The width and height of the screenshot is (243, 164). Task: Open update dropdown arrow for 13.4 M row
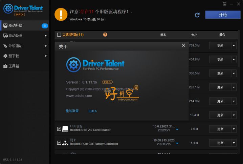[x=234, y=115]
